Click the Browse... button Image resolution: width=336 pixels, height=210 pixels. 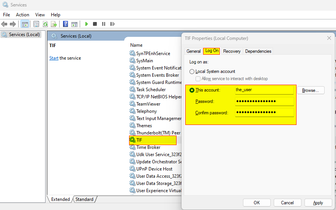(310, 90)
